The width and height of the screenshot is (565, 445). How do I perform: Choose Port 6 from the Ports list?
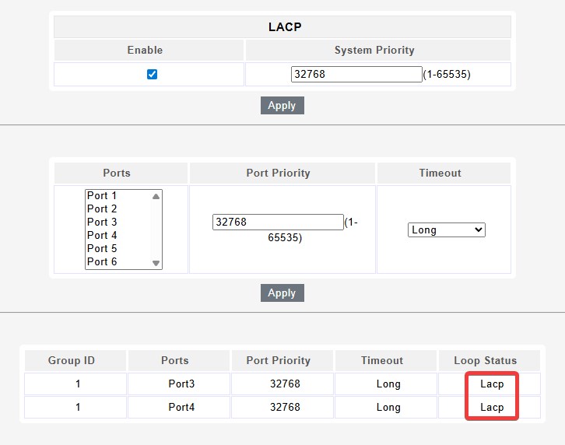[117, 262]
